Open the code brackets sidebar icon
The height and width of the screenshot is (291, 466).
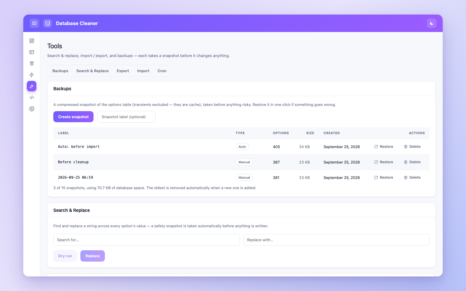pyautogui.click(x=32, y=97)
